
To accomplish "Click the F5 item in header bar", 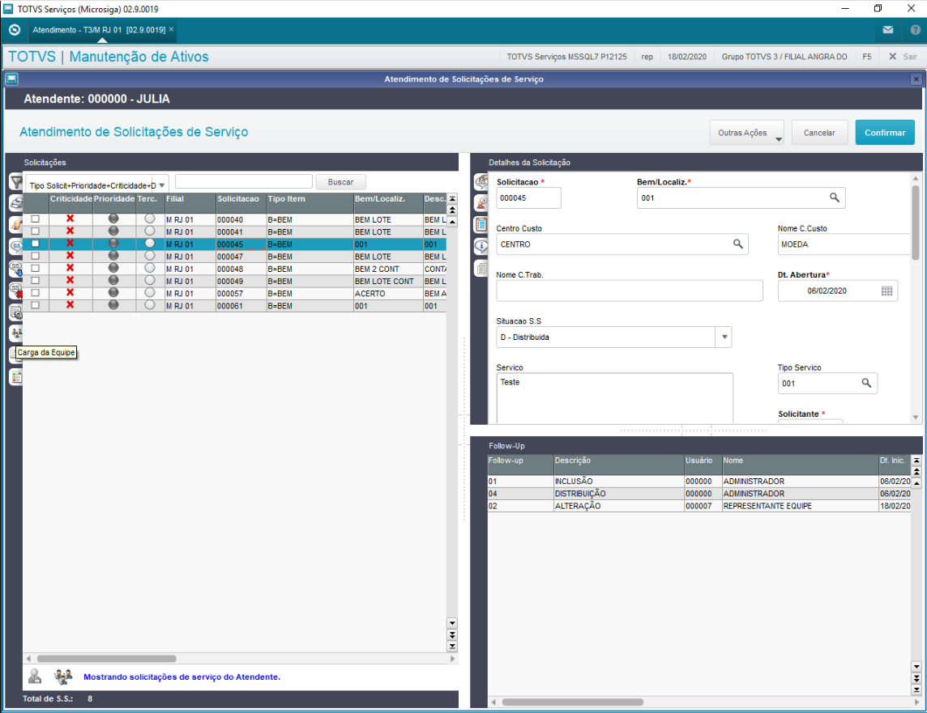I will (867, 57).
